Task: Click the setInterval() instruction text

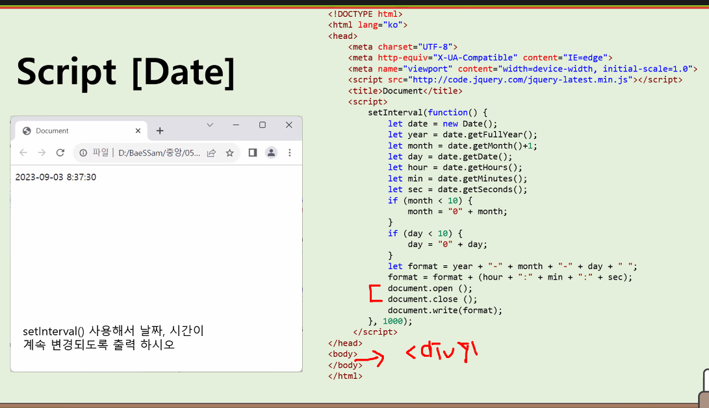Action: pos(113,337)
